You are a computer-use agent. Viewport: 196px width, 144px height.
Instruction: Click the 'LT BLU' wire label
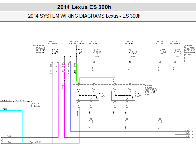5,109
